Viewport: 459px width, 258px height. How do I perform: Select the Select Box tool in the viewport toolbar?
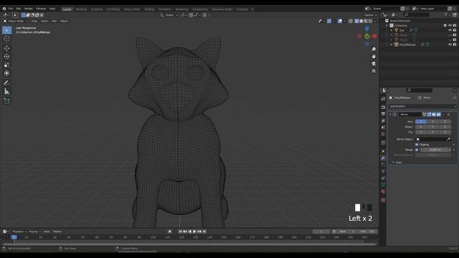click(x=6, y=30)
